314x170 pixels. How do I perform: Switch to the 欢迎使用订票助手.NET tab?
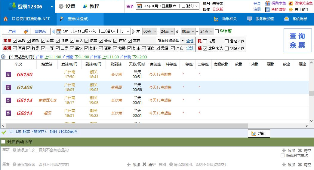[x=29, y=19]
